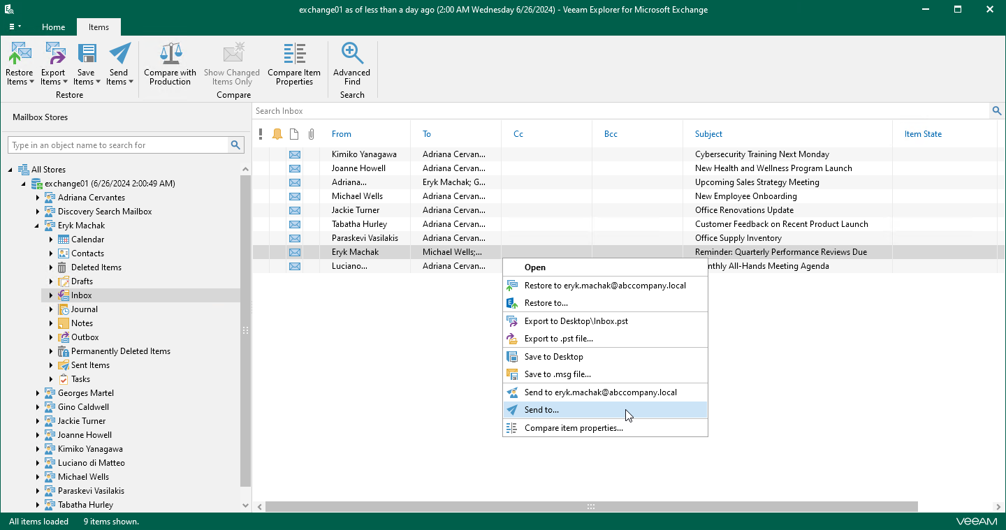
Task: Click the magnifier icon in Search Inbox bar
Action: point(997,111)
